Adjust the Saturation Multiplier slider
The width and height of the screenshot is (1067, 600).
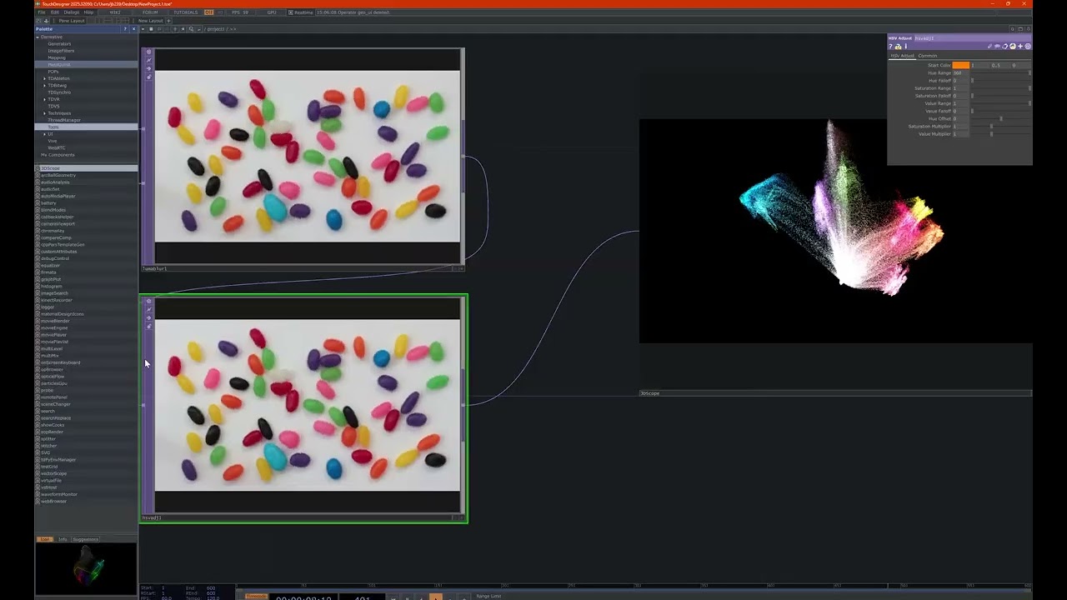coord(1001,126)
